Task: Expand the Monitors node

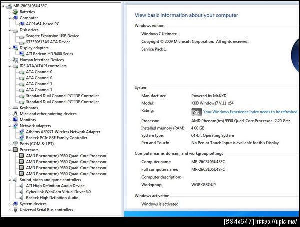Action: 10,120
